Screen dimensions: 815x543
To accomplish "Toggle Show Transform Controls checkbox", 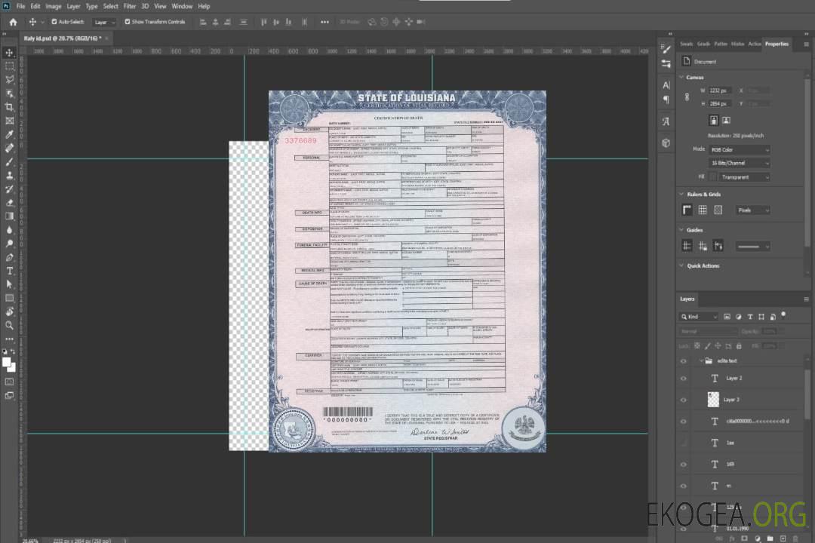I will [x=128, y=22].
